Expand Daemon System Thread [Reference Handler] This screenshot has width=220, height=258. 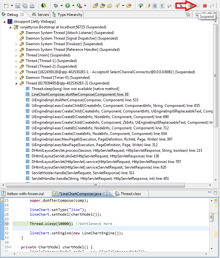coord(16,50)
